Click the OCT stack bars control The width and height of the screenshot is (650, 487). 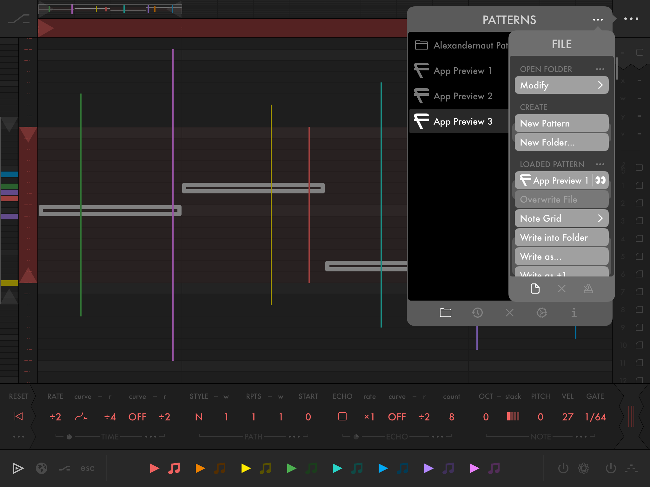click(513, 416)
